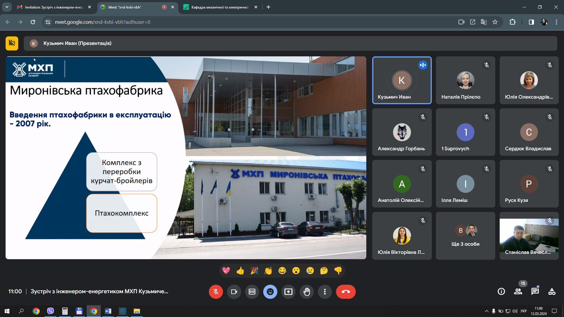This screenshot has width=564, height=317.
Task: Send the thumbs down reaction
Action: (x=338, y=271)
